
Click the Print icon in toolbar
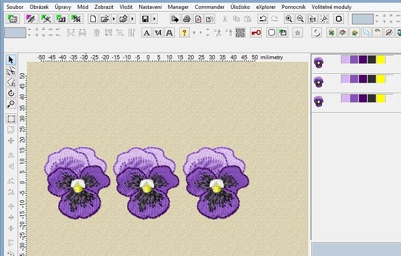click(x=186, y=19)
